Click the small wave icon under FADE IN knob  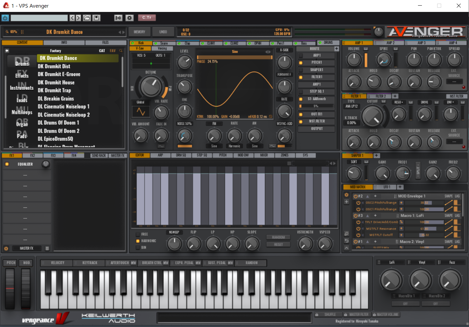coord(161,146)
